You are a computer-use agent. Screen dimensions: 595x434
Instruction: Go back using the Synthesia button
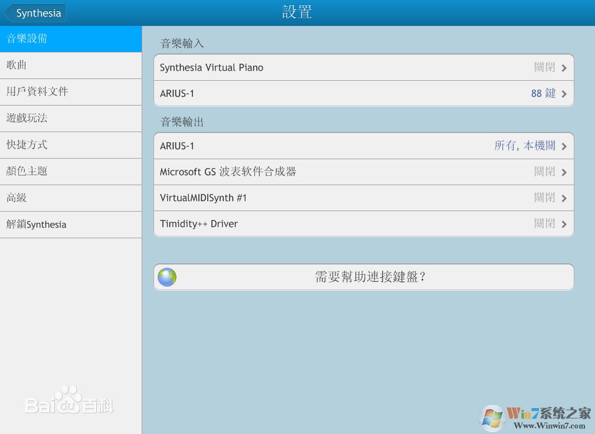[x=35, y=13]
